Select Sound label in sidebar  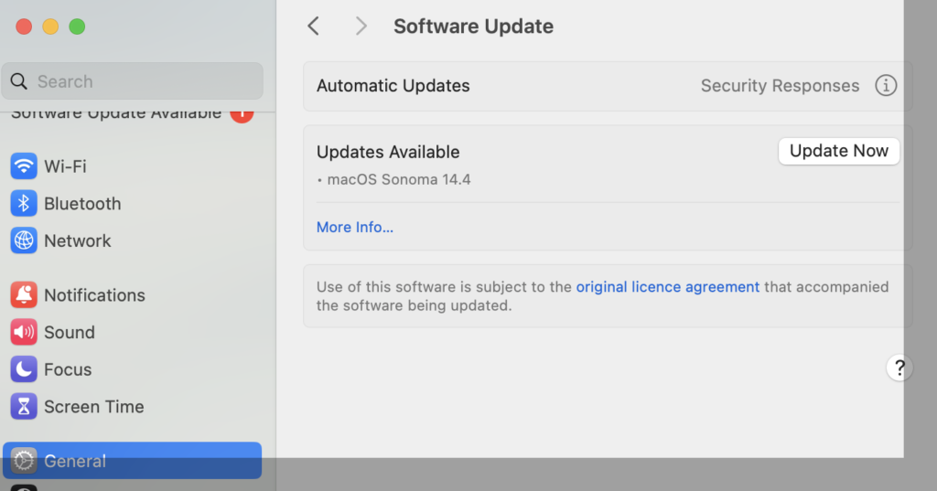[x=70, y=332]
